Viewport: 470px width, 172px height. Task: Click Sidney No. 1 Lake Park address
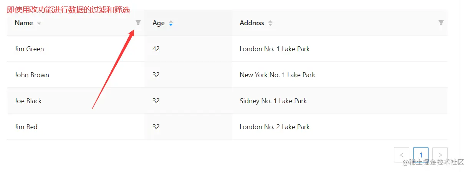point(273,101)
